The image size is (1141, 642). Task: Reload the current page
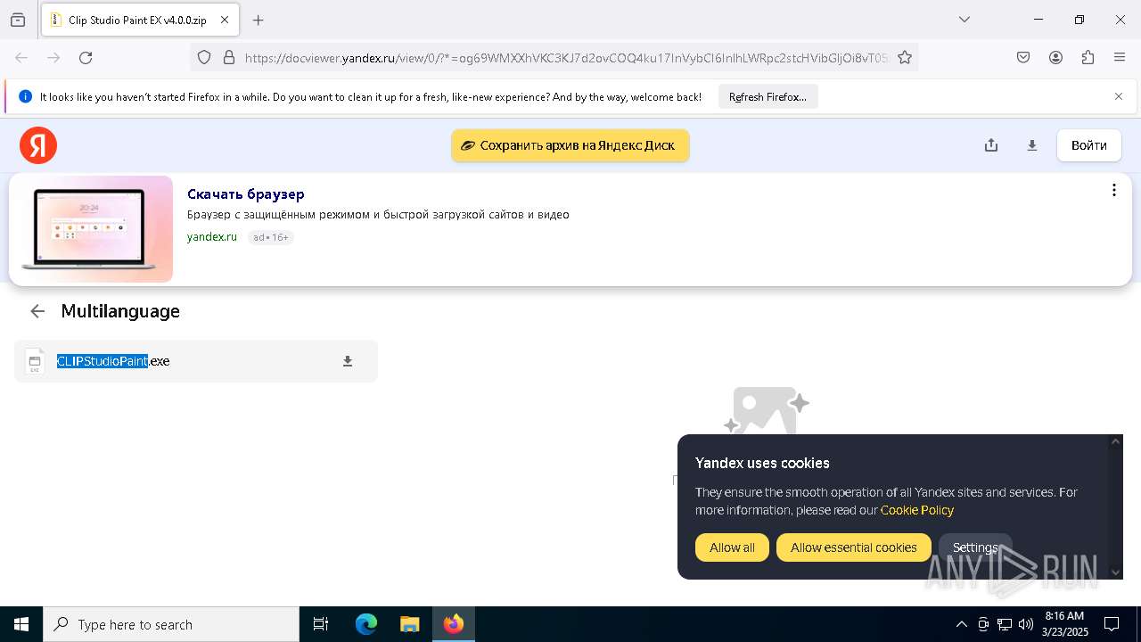point(86,57)
